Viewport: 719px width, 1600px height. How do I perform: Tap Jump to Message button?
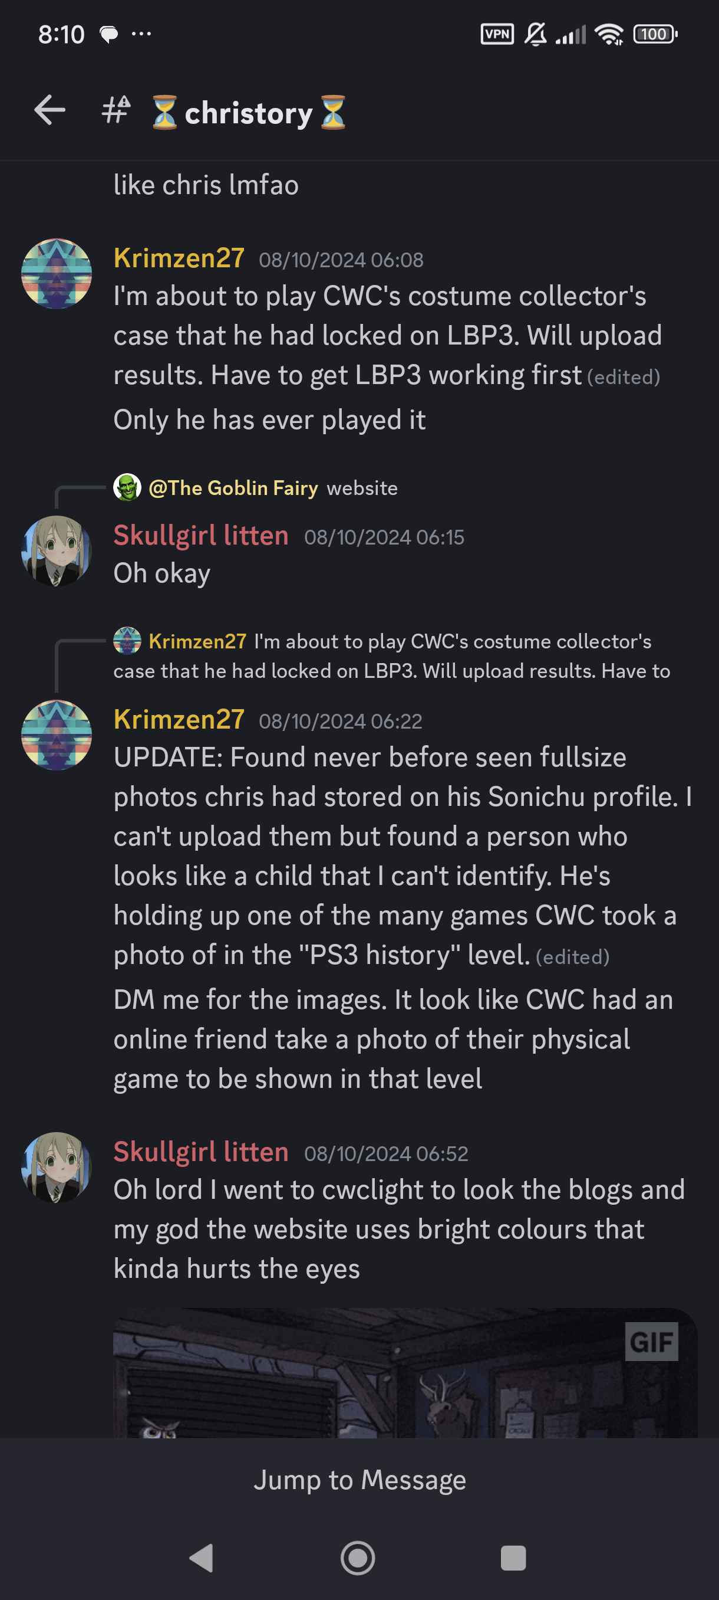(360, 1480)
